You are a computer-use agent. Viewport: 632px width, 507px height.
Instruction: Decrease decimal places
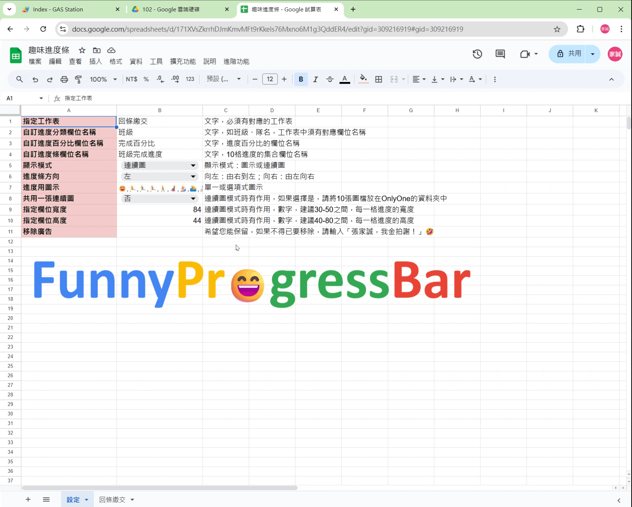tap(160, 79)
